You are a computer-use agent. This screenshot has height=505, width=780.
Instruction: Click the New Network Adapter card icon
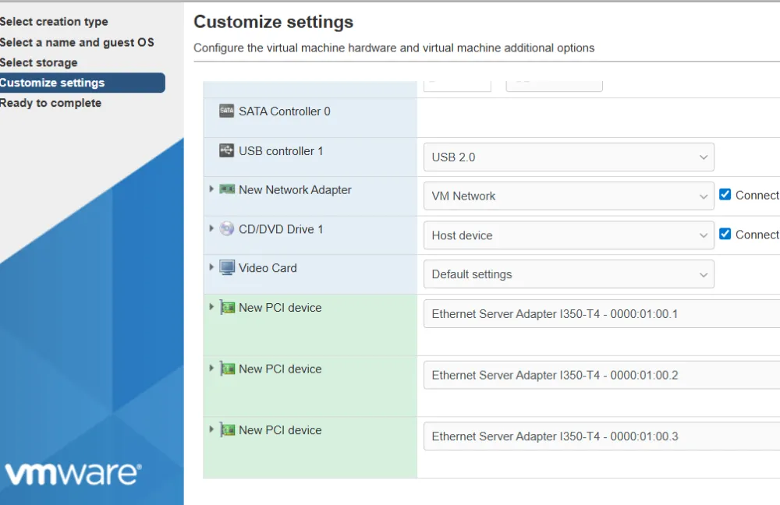tap(227, 190)
